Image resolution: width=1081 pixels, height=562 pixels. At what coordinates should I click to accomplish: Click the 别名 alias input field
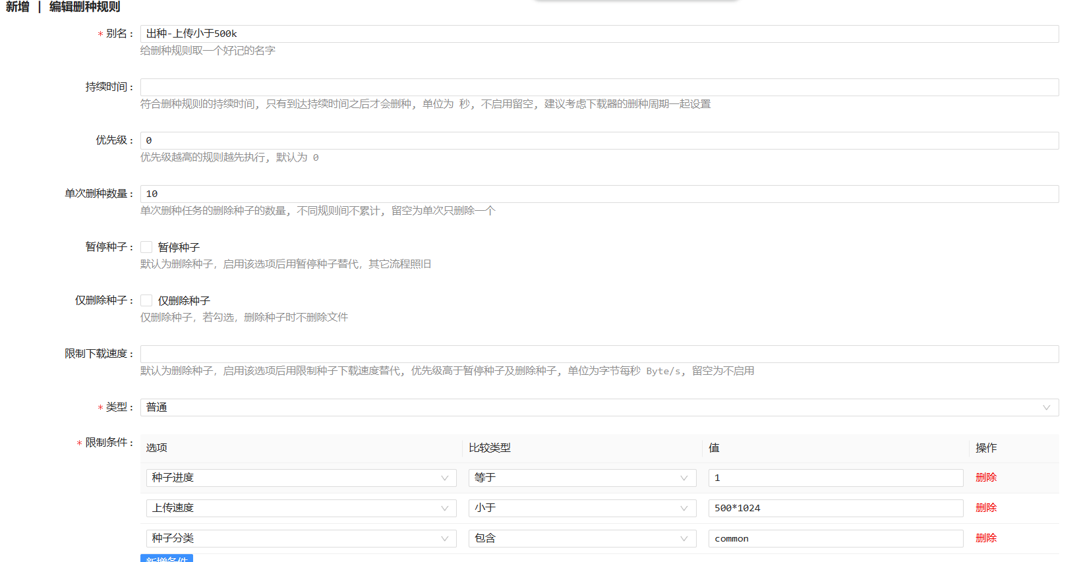(x=599, y=34)
